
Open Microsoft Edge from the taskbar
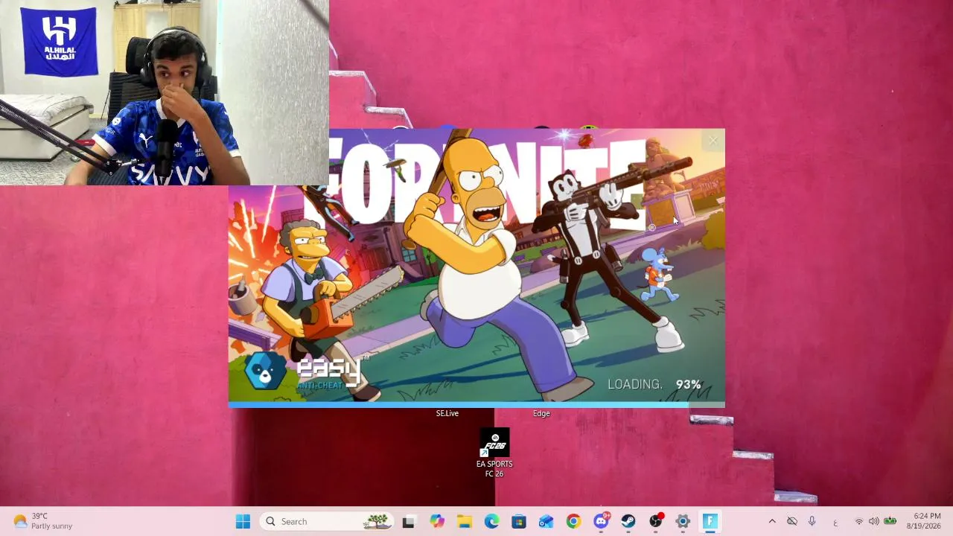491,522
